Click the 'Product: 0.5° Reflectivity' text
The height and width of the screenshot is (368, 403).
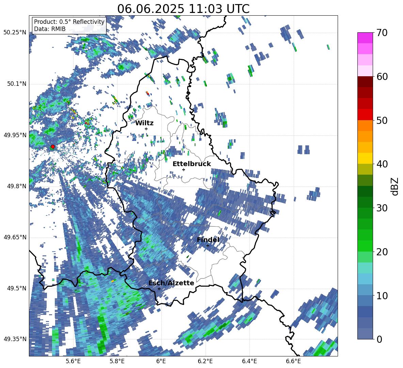pos(69,22)
